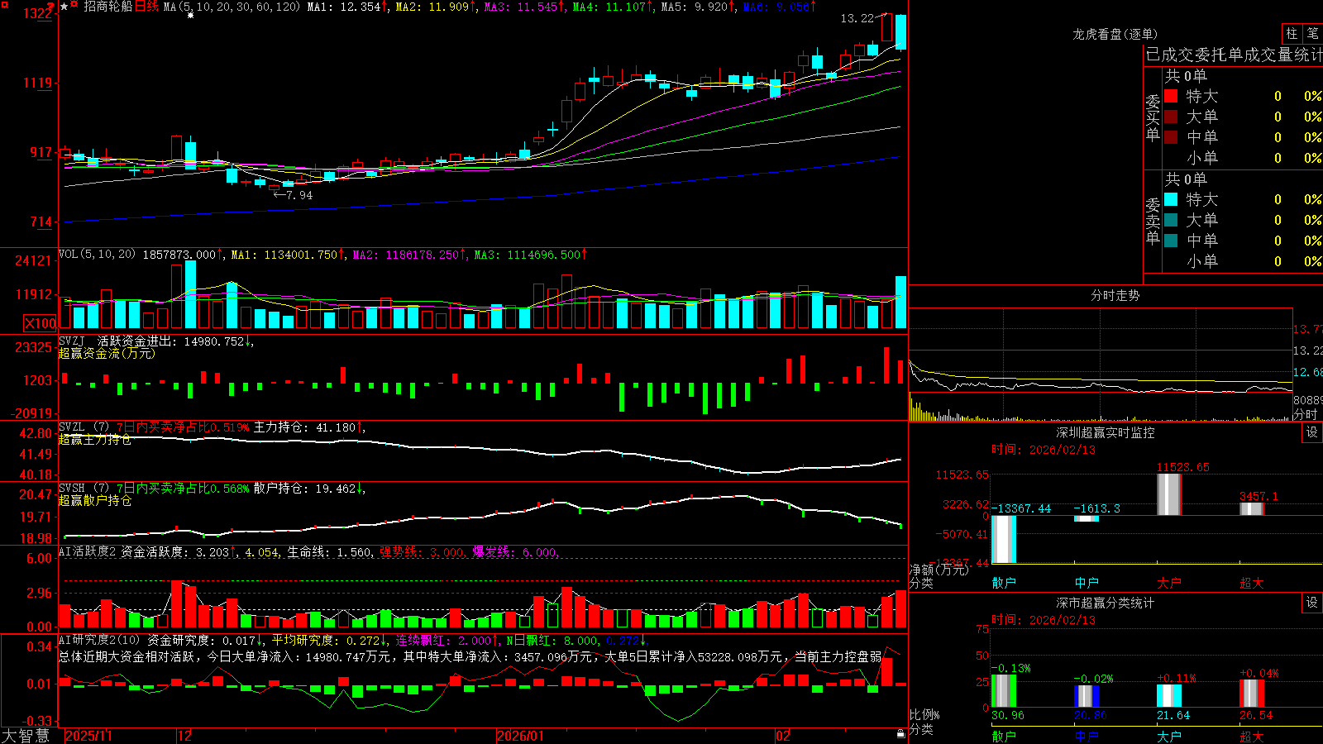The image size is (1323, 744).
Task: Click the 超赢资金流(万元) label
Action: [107, 353]
